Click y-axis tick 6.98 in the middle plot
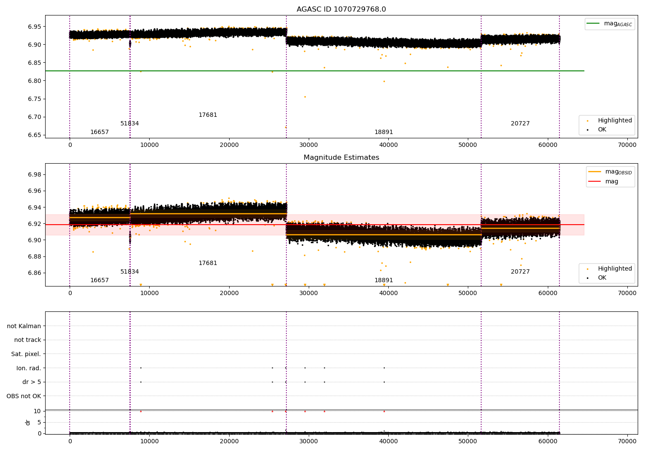645x451 pixels. click(x=34, y=174)
